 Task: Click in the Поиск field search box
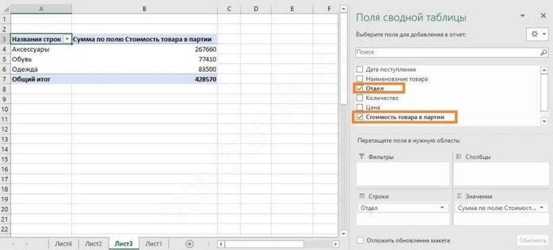click(x=446, y=52)
